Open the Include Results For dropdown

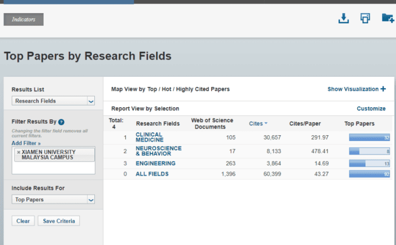click(53, 199)
